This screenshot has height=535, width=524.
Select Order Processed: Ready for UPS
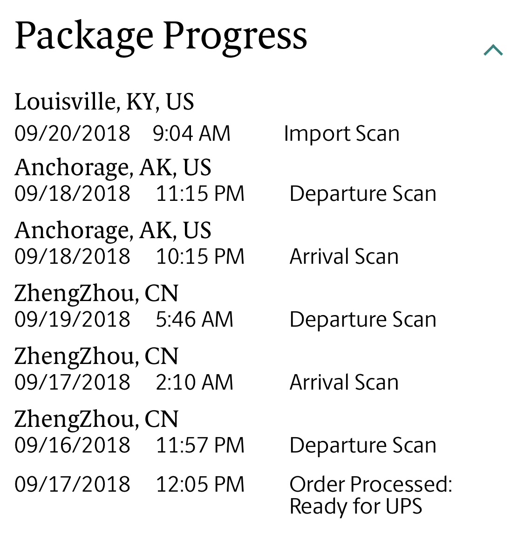pos(371,495)
